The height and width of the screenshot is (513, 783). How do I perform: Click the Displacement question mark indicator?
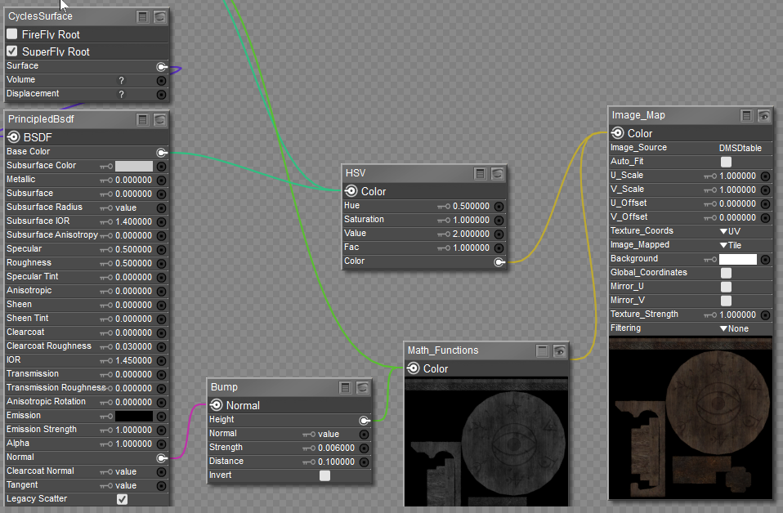click(x=121, y=94)
